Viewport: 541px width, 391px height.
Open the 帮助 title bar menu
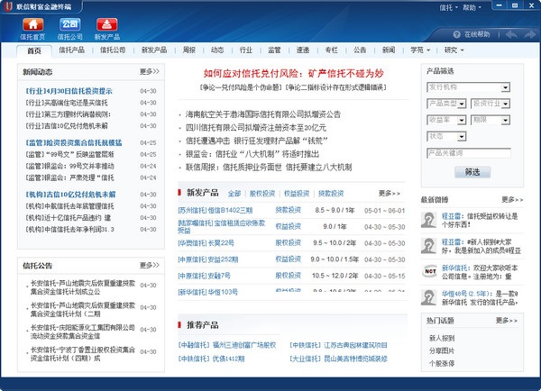pyautogui.click(x=472, y=7)
